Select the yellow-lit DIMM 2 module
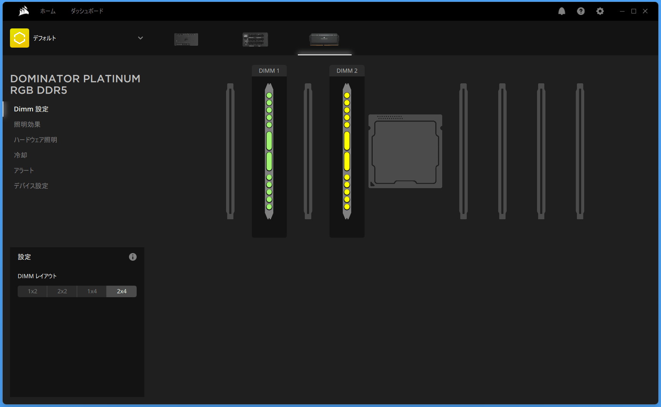The width and height of the screenshot is (661, 407). tap(347, 151)
